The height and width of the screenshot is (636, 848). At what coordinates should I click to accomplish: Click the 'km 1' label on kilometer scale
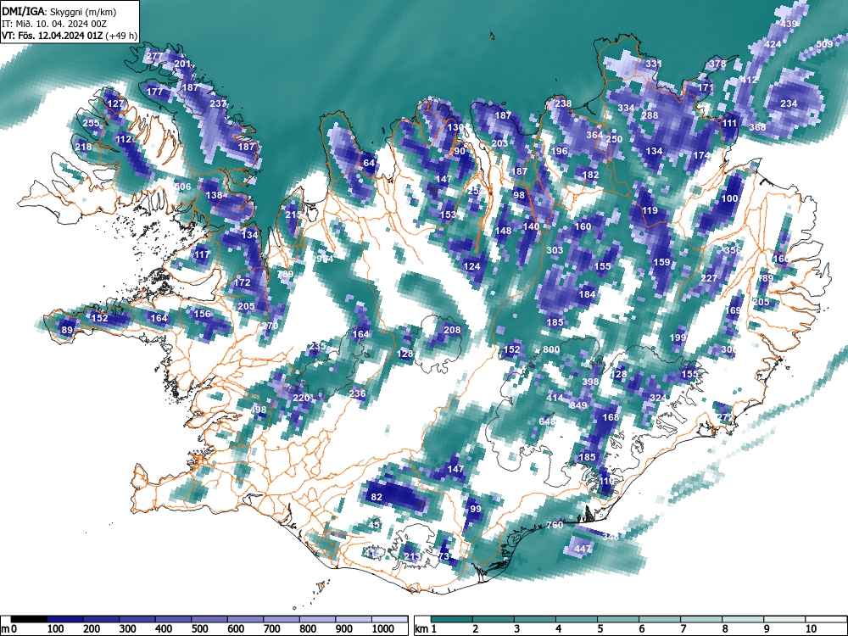(x=426, y=629)
